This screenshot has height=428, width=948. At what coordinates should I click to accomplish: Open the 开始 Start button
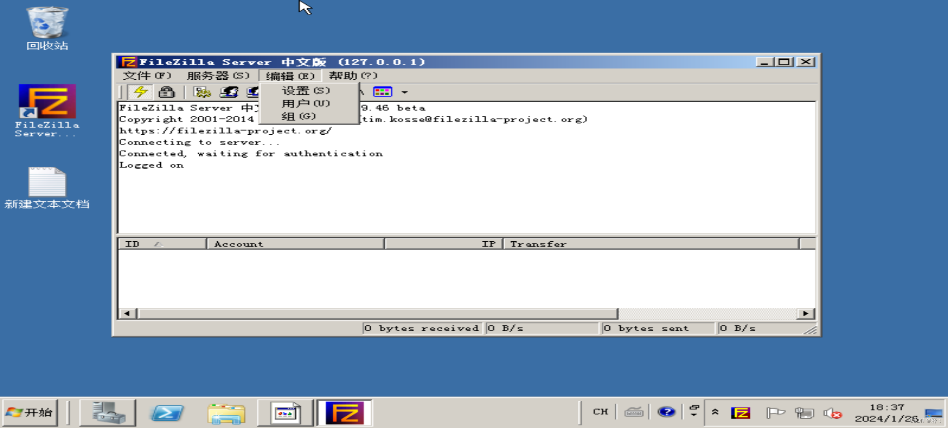click(30, 412)
